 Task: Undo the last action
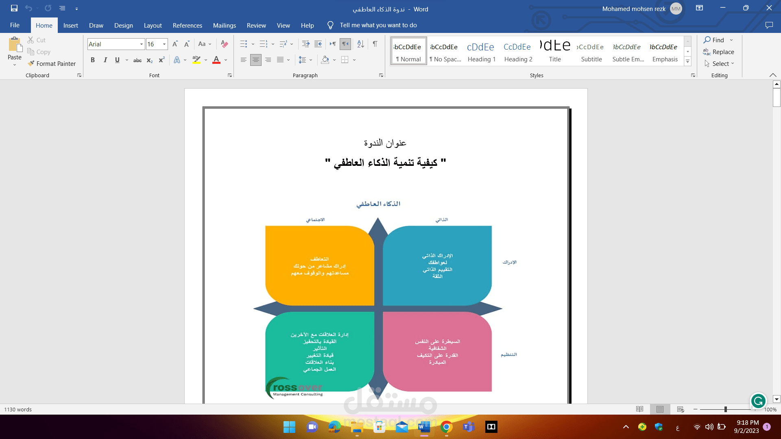28,8
